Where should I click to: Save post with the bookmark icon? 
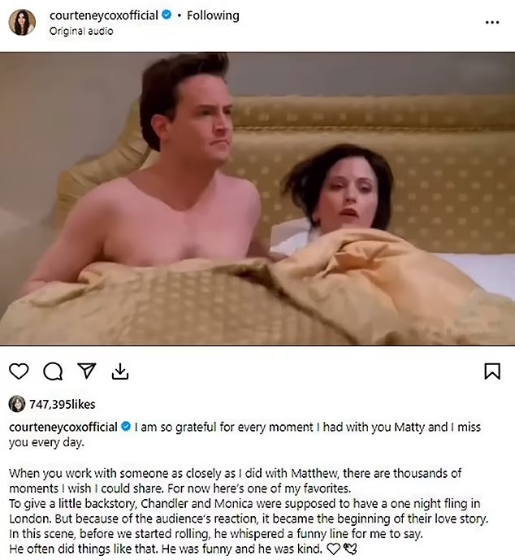[492, 371]
